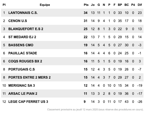Click the Pé column header

click(133, 5)
